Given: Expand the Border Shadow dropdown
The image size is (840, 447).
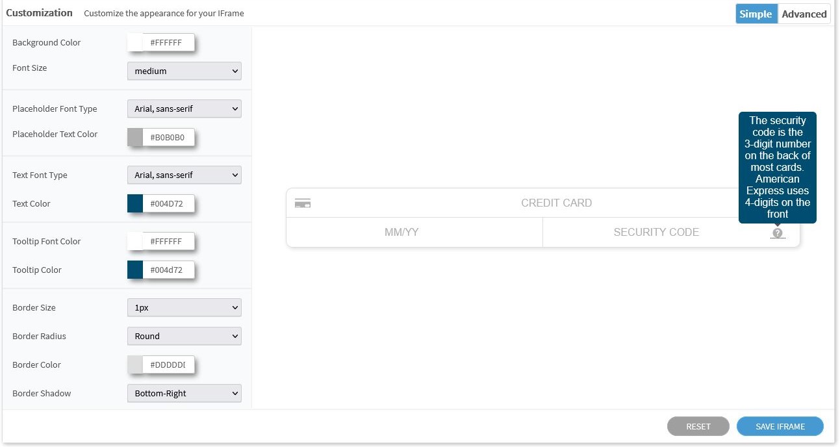Looking at the screenshot, I should coord(184,393).
